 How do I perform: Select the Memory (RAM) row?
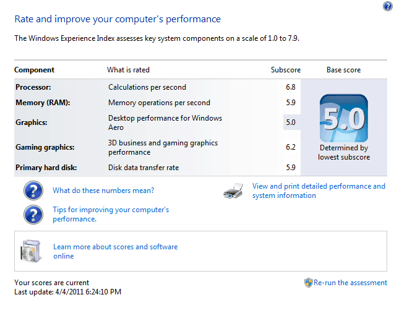158,103
